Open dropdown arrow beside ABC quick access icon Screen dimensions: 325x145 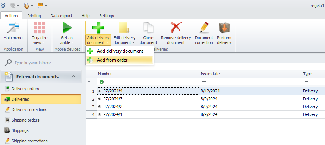tap(46, 6)
